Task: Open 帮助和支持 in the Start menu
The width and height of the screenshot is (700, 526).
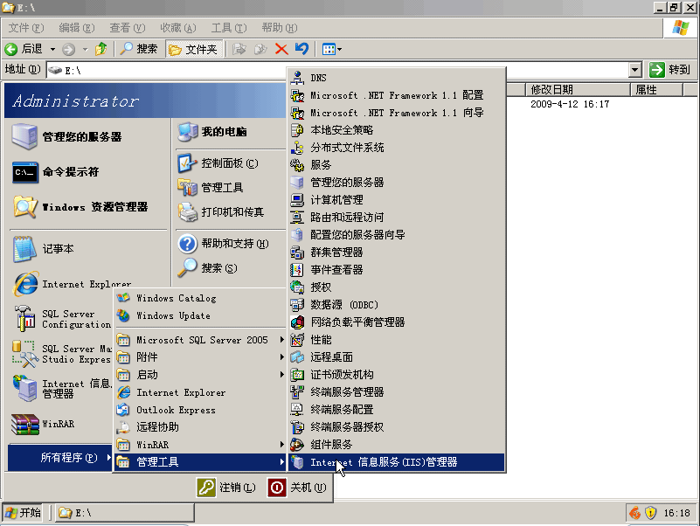Action: pyautogui.click(x=231, y=244)
